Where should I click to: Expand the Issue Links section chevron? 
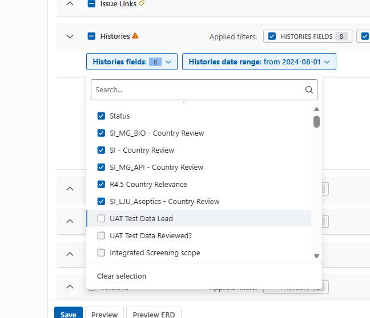coord(70,3)
